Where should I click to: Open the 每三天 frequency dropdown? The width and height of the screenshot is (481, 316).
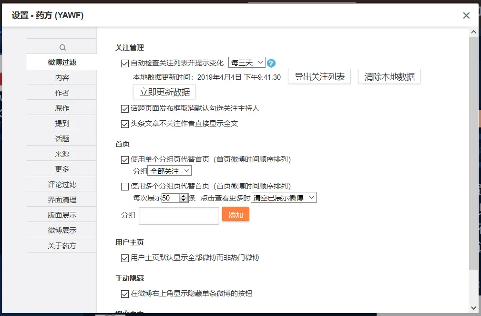(246, 62)
